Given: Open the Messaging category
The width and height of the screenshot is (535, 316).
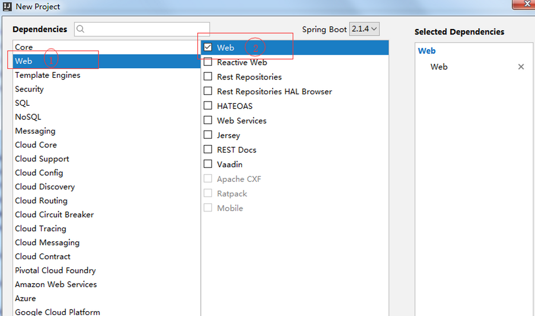Looking at the screenshot, I should click(x=106, y=131).
